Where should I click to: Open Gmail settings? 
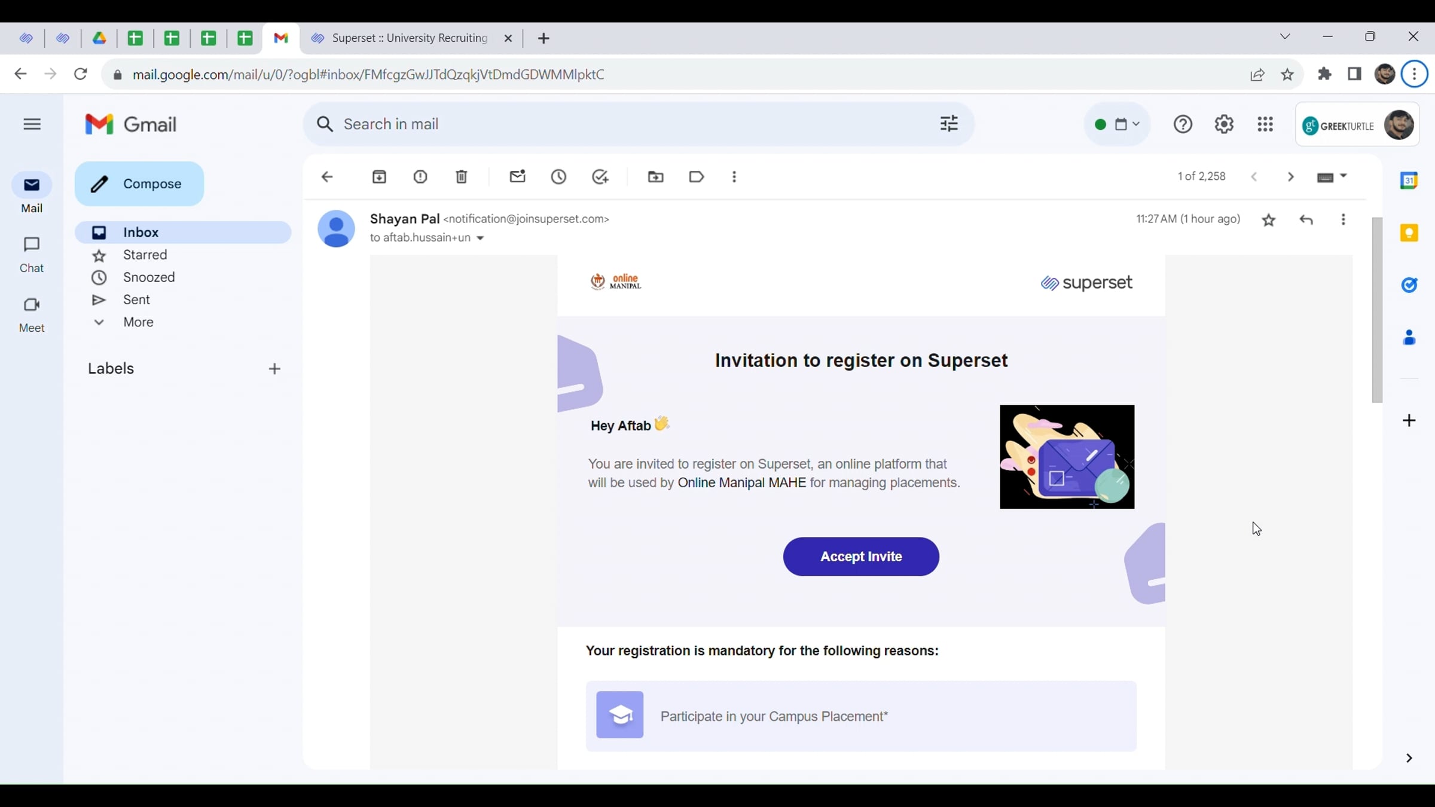click(1224, 124)
